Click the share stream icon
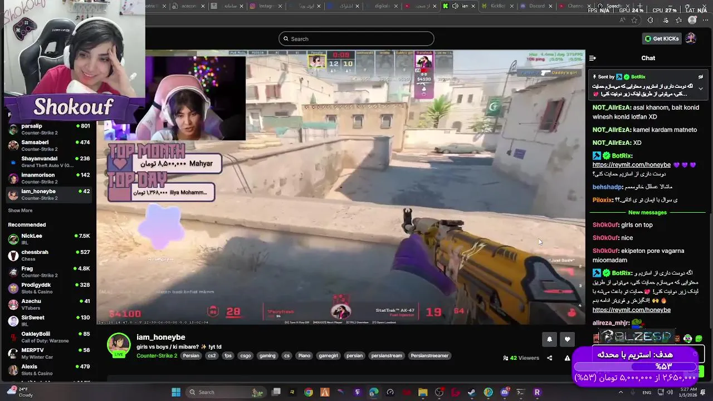The height and width of the screenshot is (401, 713). pos(549,358)
